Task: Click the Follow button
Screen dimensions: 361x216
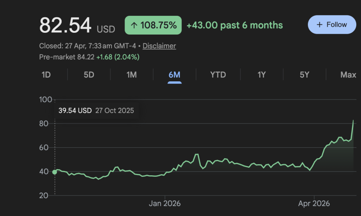Action: (x=332, y=24)
